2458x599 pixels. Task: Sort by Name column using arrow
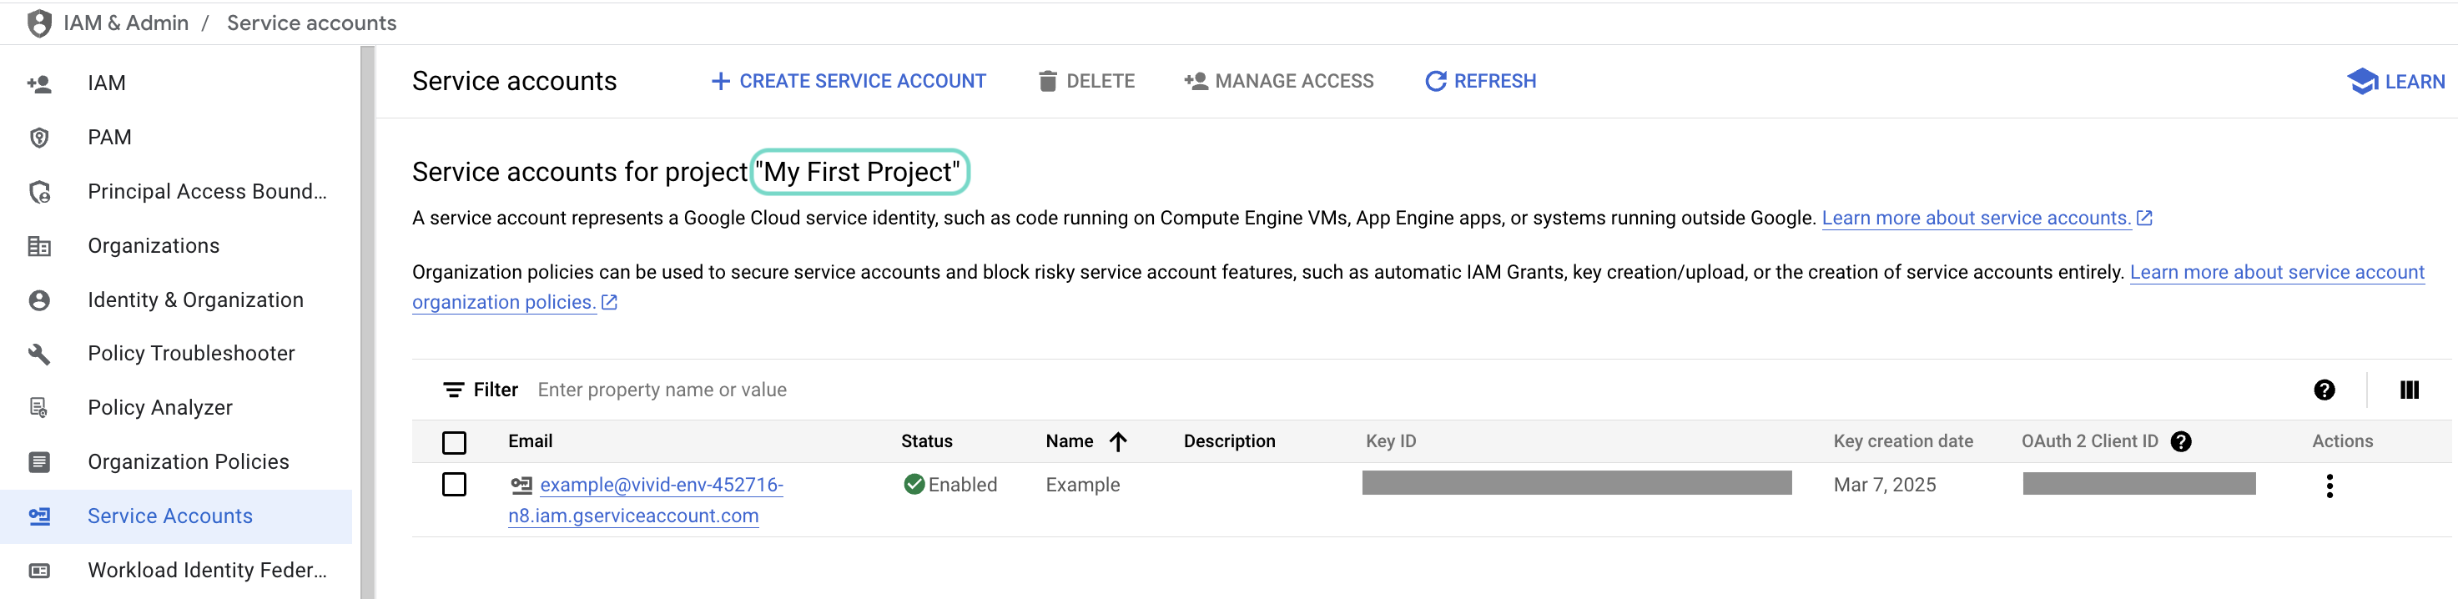pyautogui.click(x=1118, y=440)
